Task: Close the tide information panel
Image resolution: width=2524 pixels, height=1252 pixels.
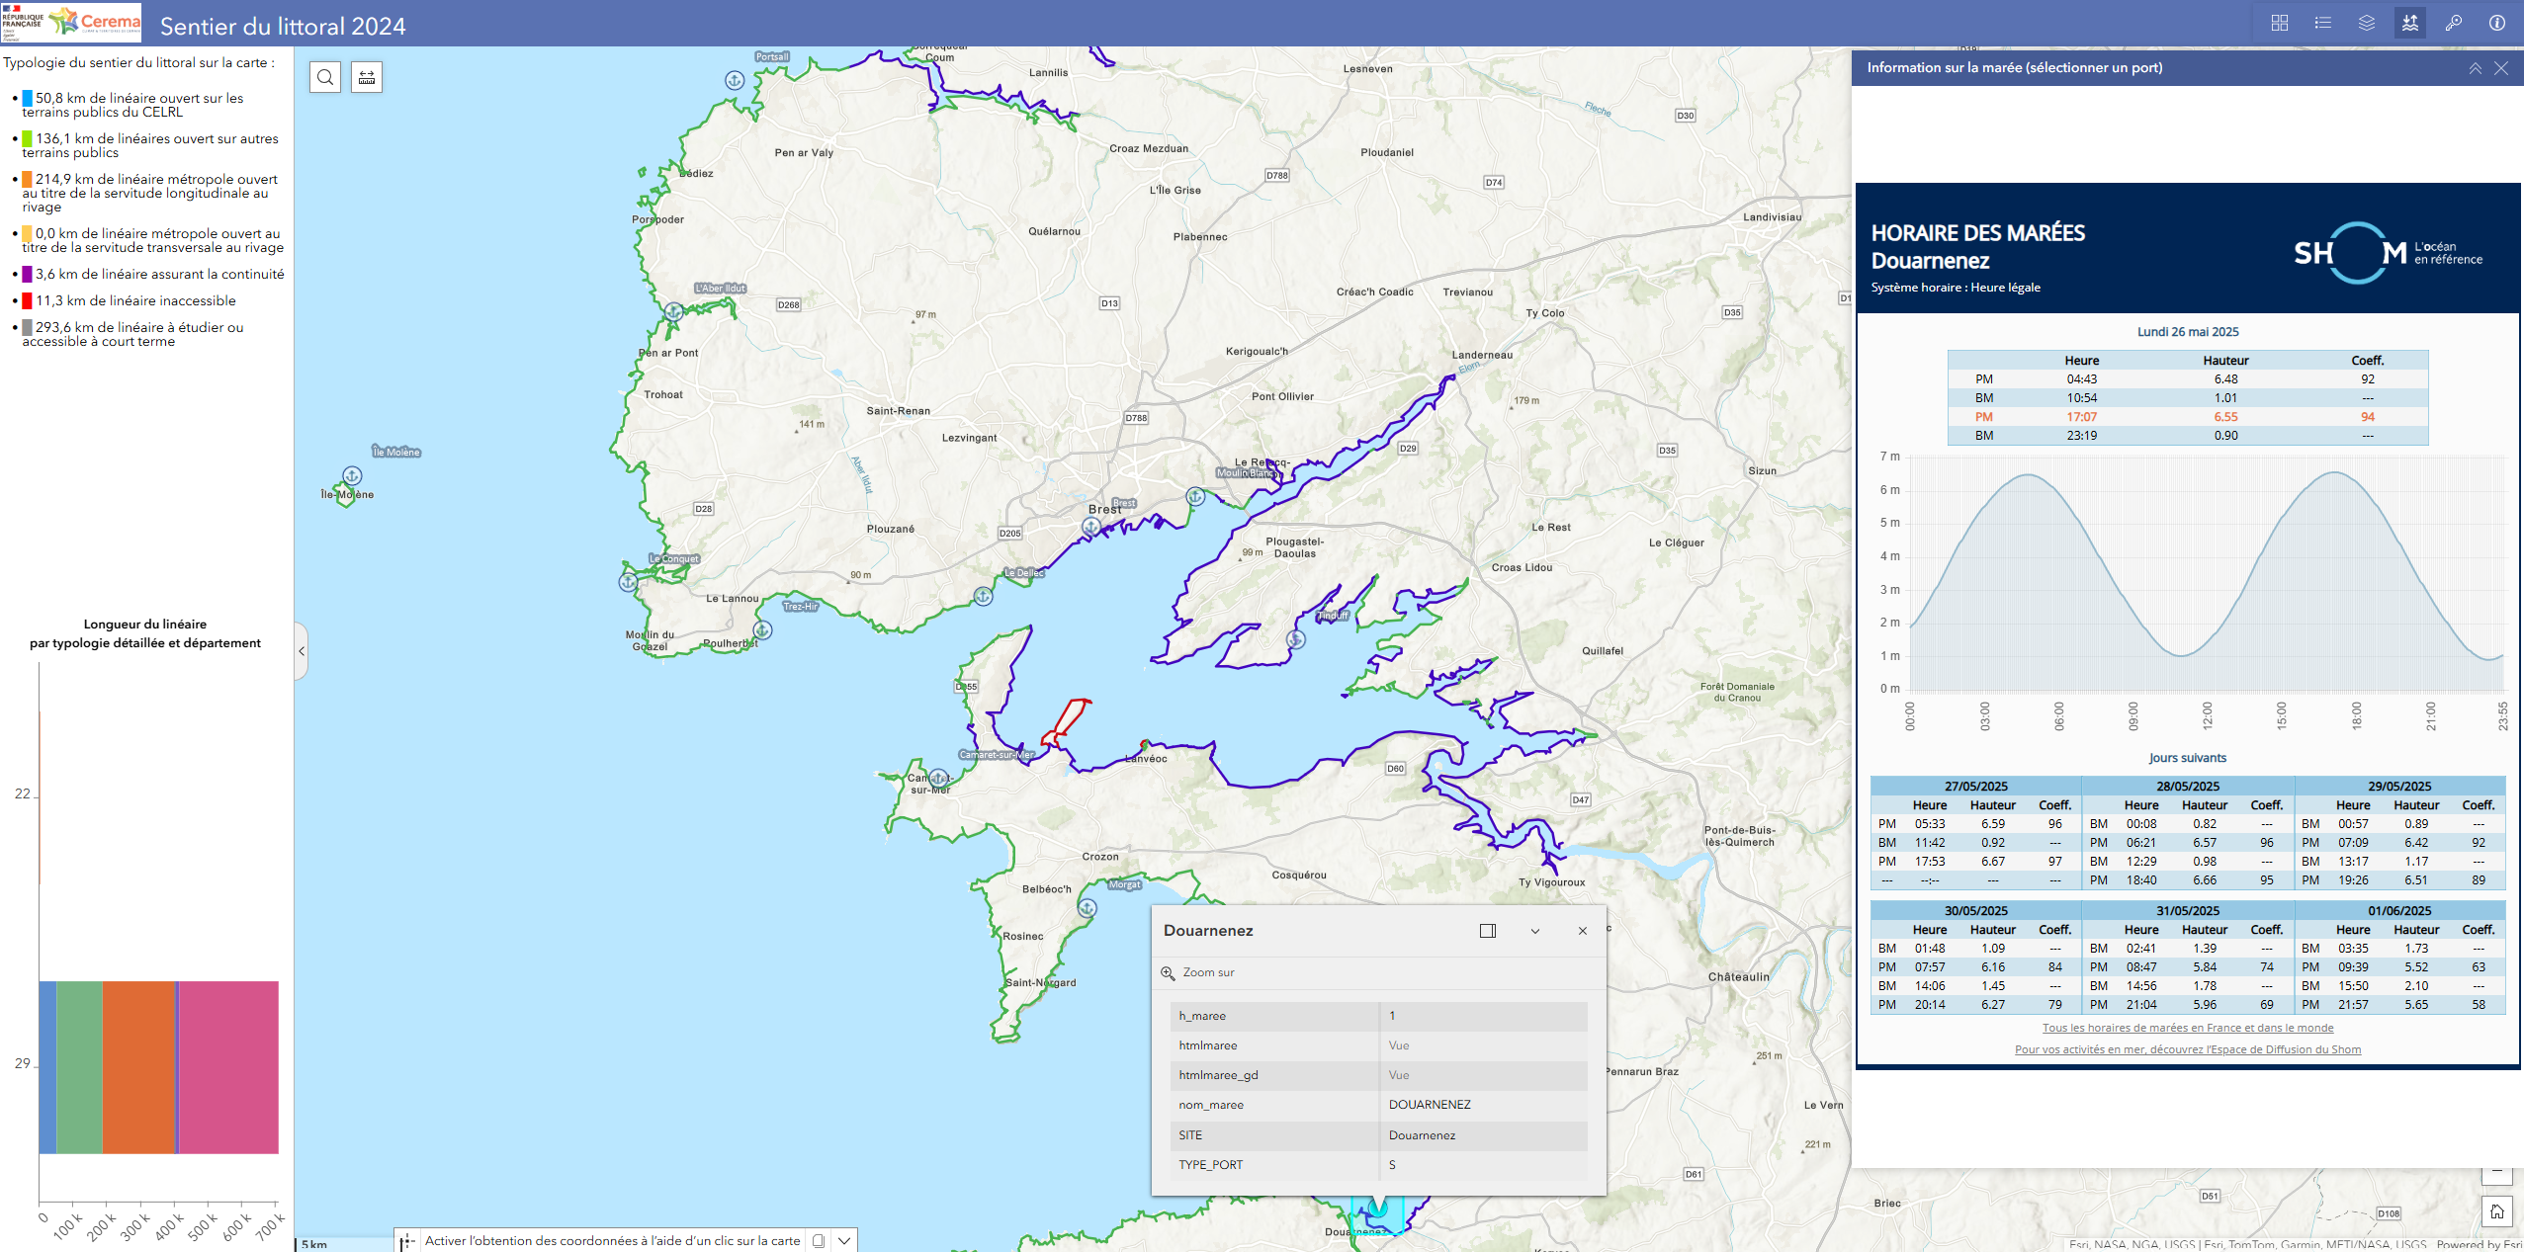Action: click(x=2501, y=68)
